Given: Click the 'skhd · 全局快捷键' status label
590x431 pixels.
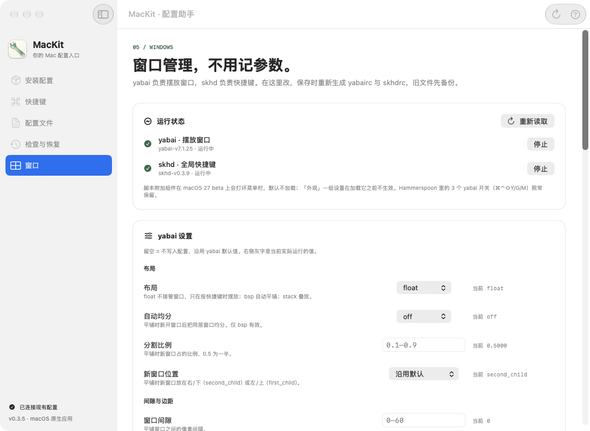Looking at the screenshot, I should pos(187,165).
